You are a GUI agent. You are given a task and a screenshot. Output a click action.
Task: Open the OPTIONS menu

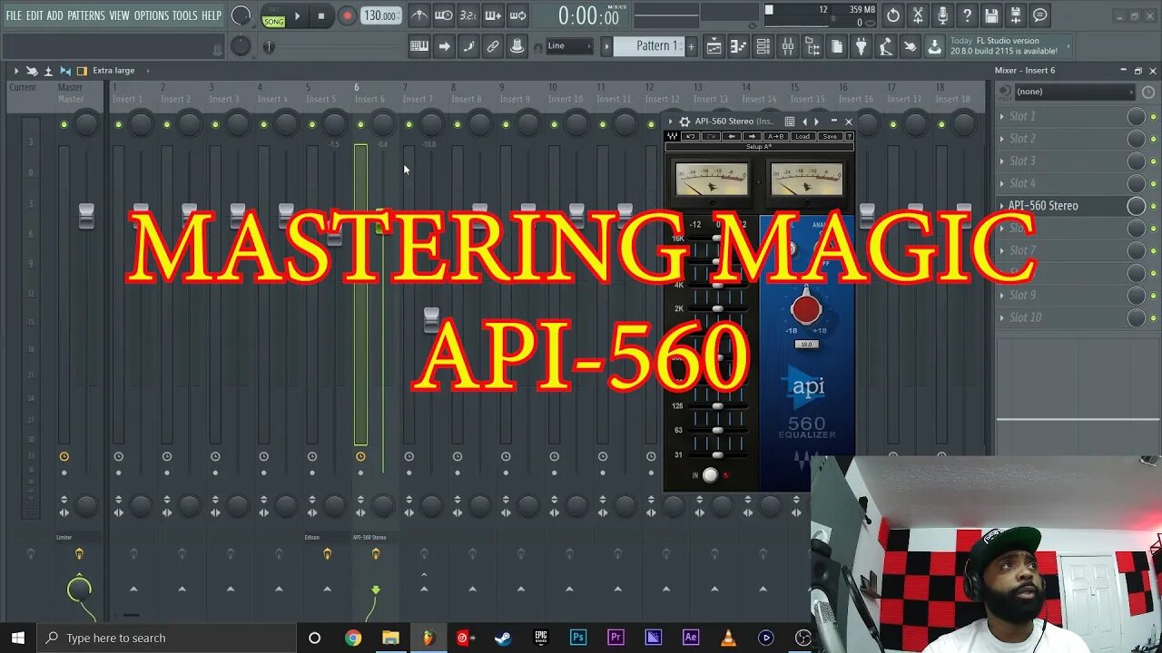(152, 15)
